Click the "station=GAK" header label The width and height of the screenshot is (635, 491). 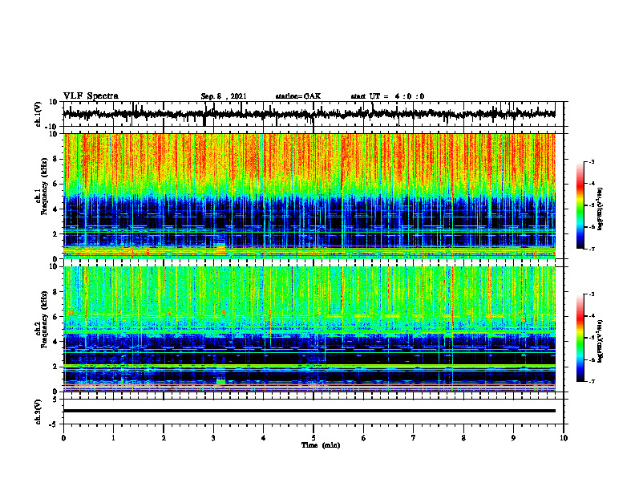click(298, 96)
